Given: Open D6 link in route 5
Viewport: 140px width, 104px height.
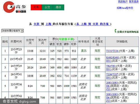Looking at the screenshot, I should point(108,86).
